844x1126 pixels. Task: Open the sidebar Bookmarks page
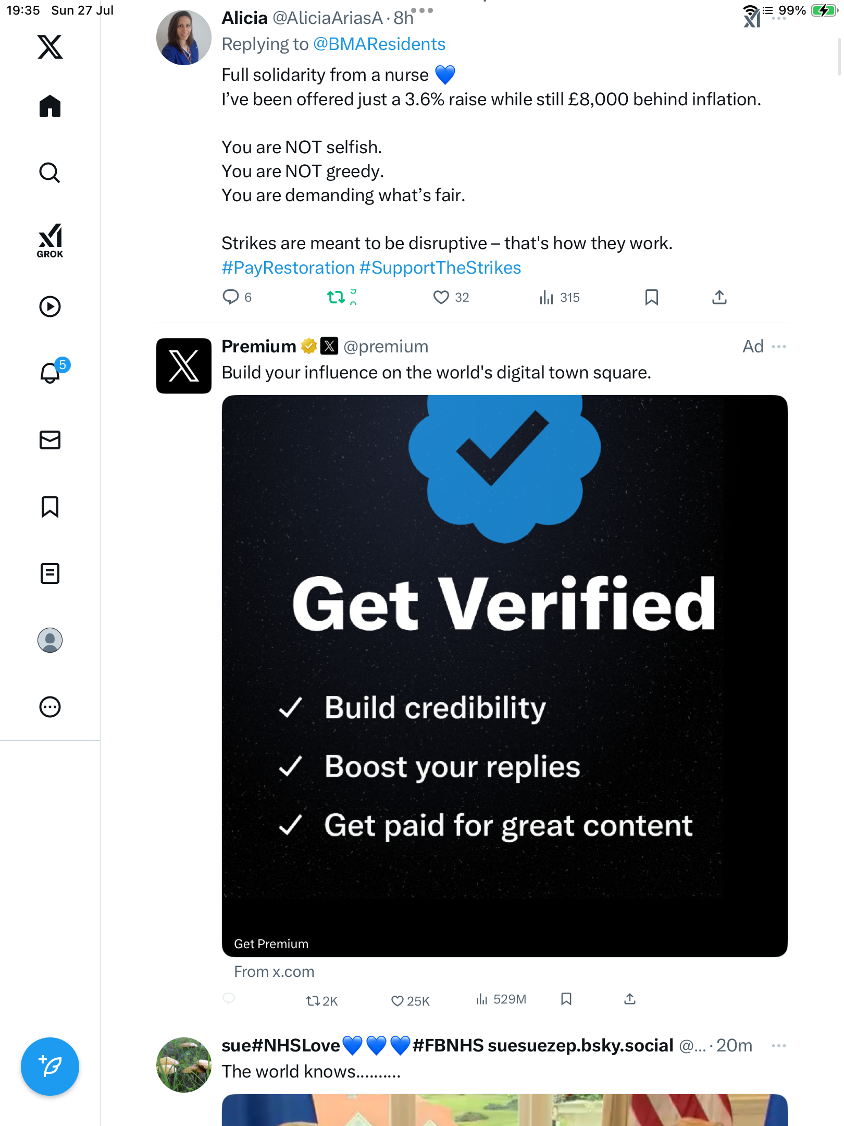tap(50, 507)
